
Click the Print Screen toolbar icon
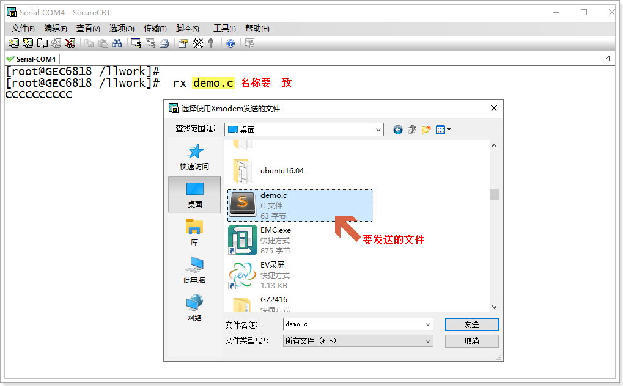(x=136, y=43)
